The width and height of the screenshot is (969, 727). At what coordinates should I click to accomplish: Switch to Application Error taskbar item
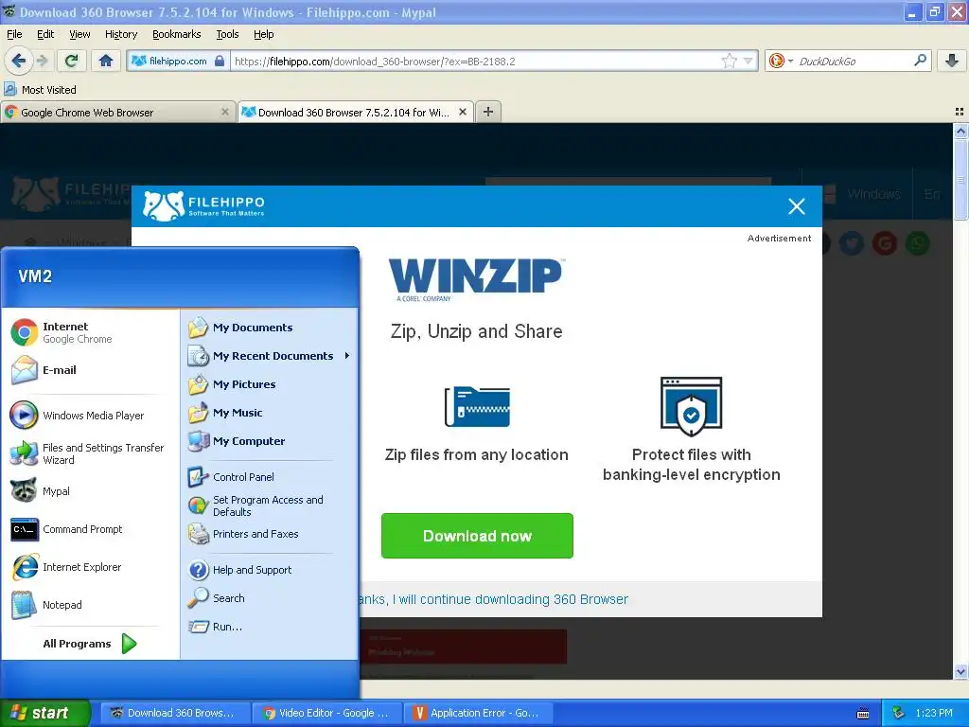point(478,713)
